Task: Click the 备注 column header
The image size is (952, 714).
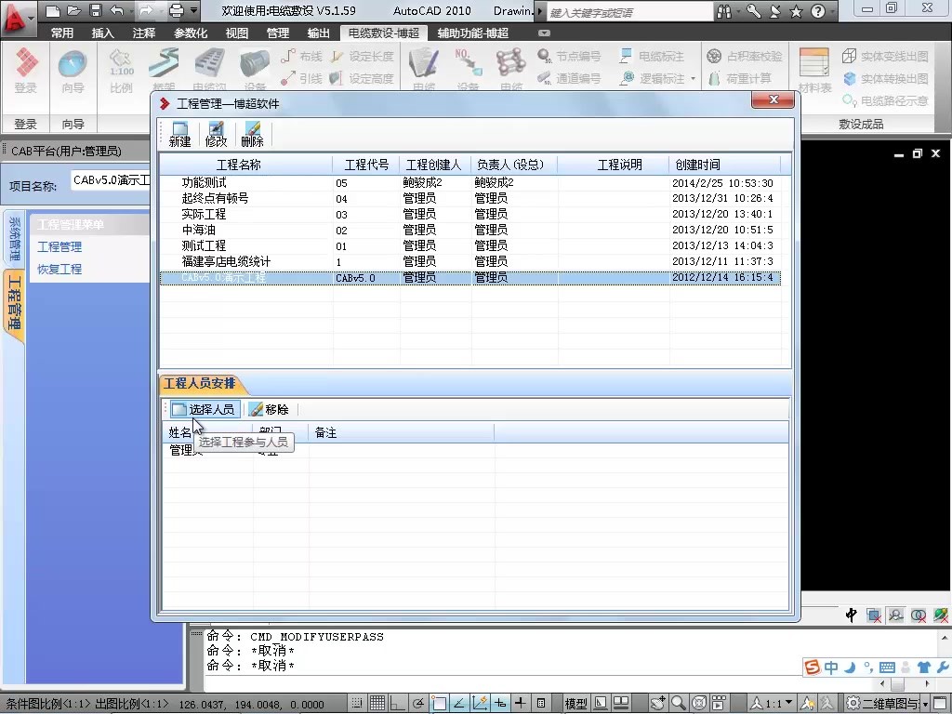Action: point(401,432)
